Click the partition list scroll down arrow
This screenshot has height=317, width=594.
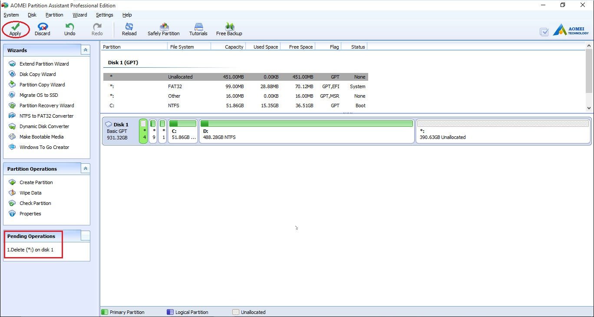click(x=589, y=108)
